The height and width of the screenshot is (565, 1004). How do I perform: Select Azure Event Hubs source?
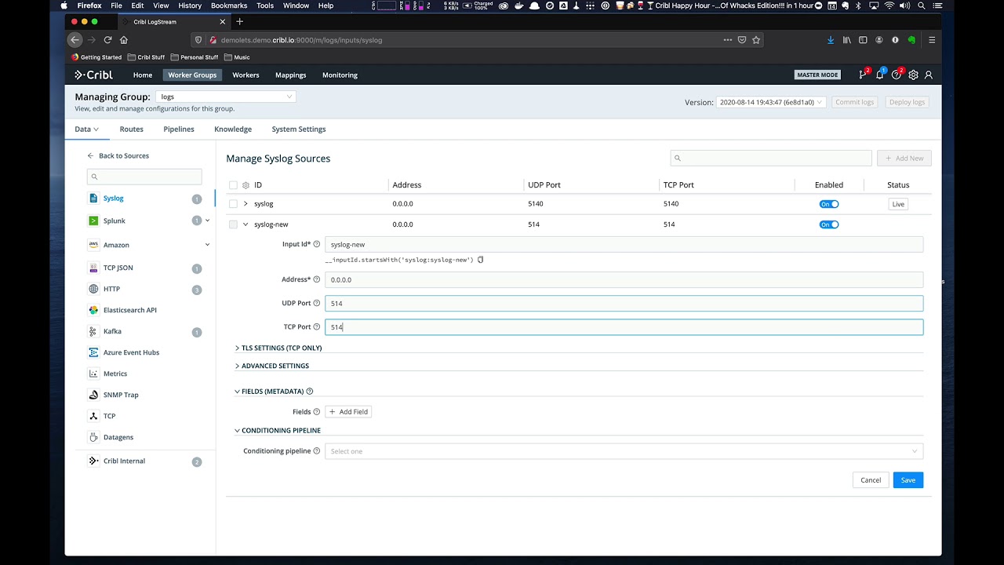pyautogui.click(x=131, y=352)
